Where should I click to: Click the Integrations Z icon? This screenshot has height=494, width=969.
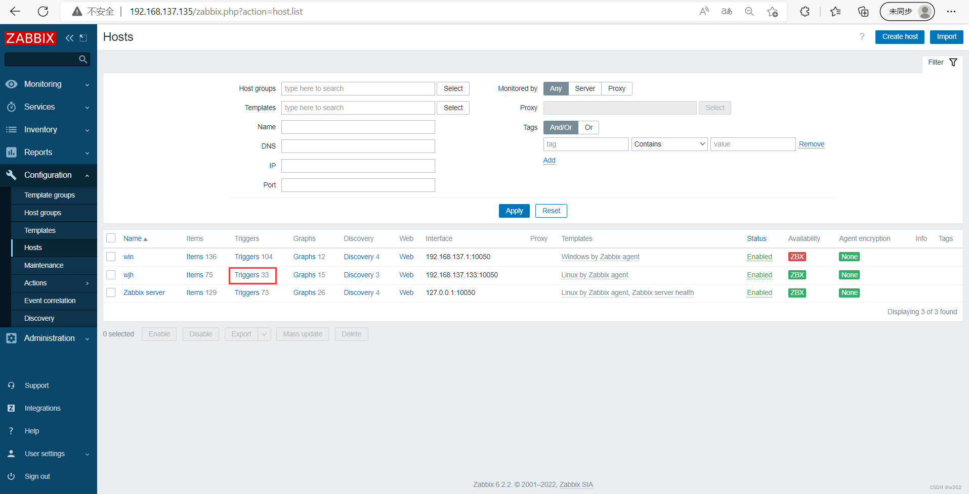point(11,408)
